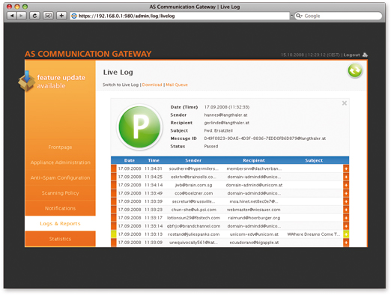Sort the log by Date column header

[x=130, y=160]
